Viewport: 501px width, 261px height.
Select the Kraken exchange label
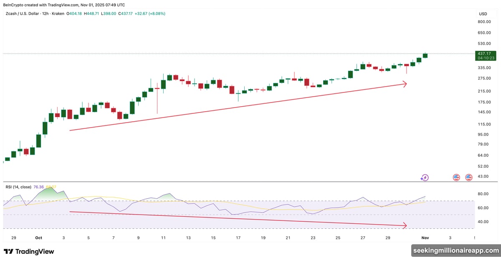pyautogui.click(x=58, y=13)
